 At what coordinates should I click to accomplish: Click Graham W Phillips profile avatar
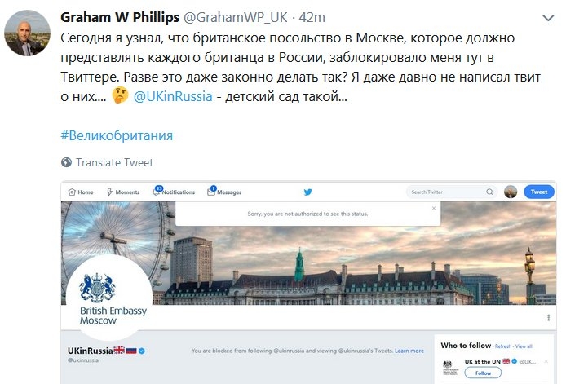point(27,33)
